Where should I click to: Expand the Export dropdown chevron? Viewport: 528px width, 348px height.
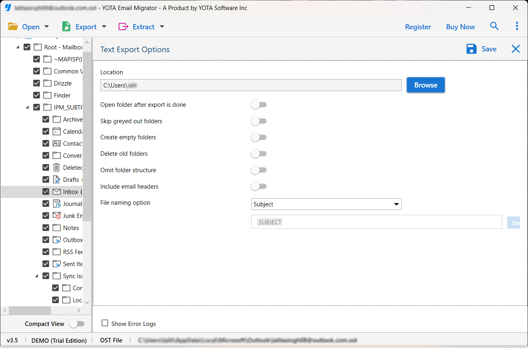click(104, 26)
